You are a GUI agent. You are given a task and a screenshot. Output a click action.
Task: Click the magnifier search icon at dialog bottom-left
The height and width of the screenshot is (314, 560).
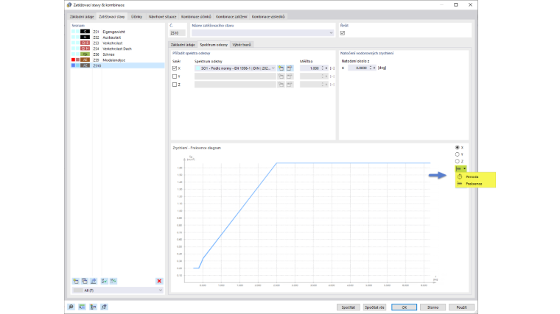[x=71, y=307]
